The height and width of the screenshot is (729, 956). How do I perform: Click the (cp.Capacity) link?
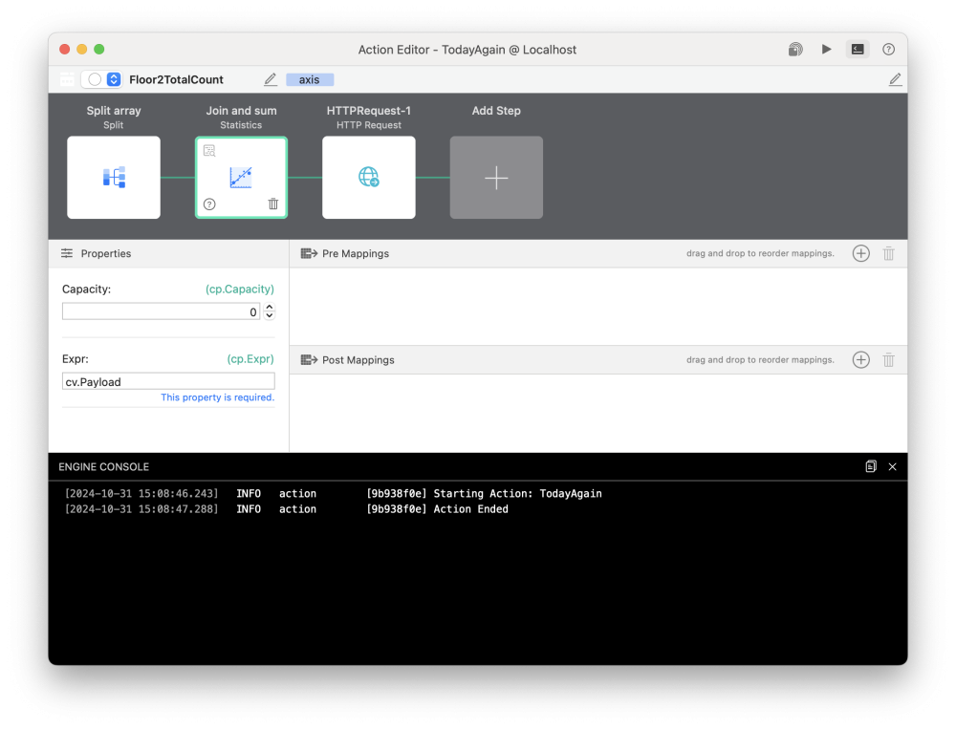(240, 289)
